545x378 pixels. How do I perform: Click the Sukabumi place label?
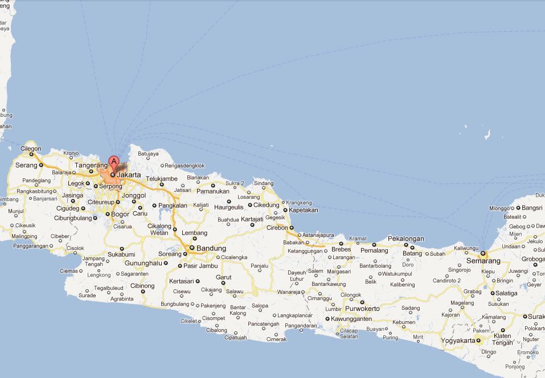(x=121, y=254)
